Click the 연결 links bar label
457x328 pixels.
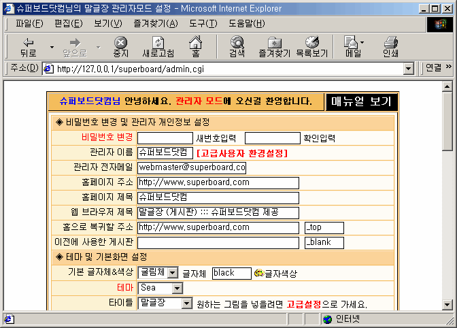coord(434,68)
